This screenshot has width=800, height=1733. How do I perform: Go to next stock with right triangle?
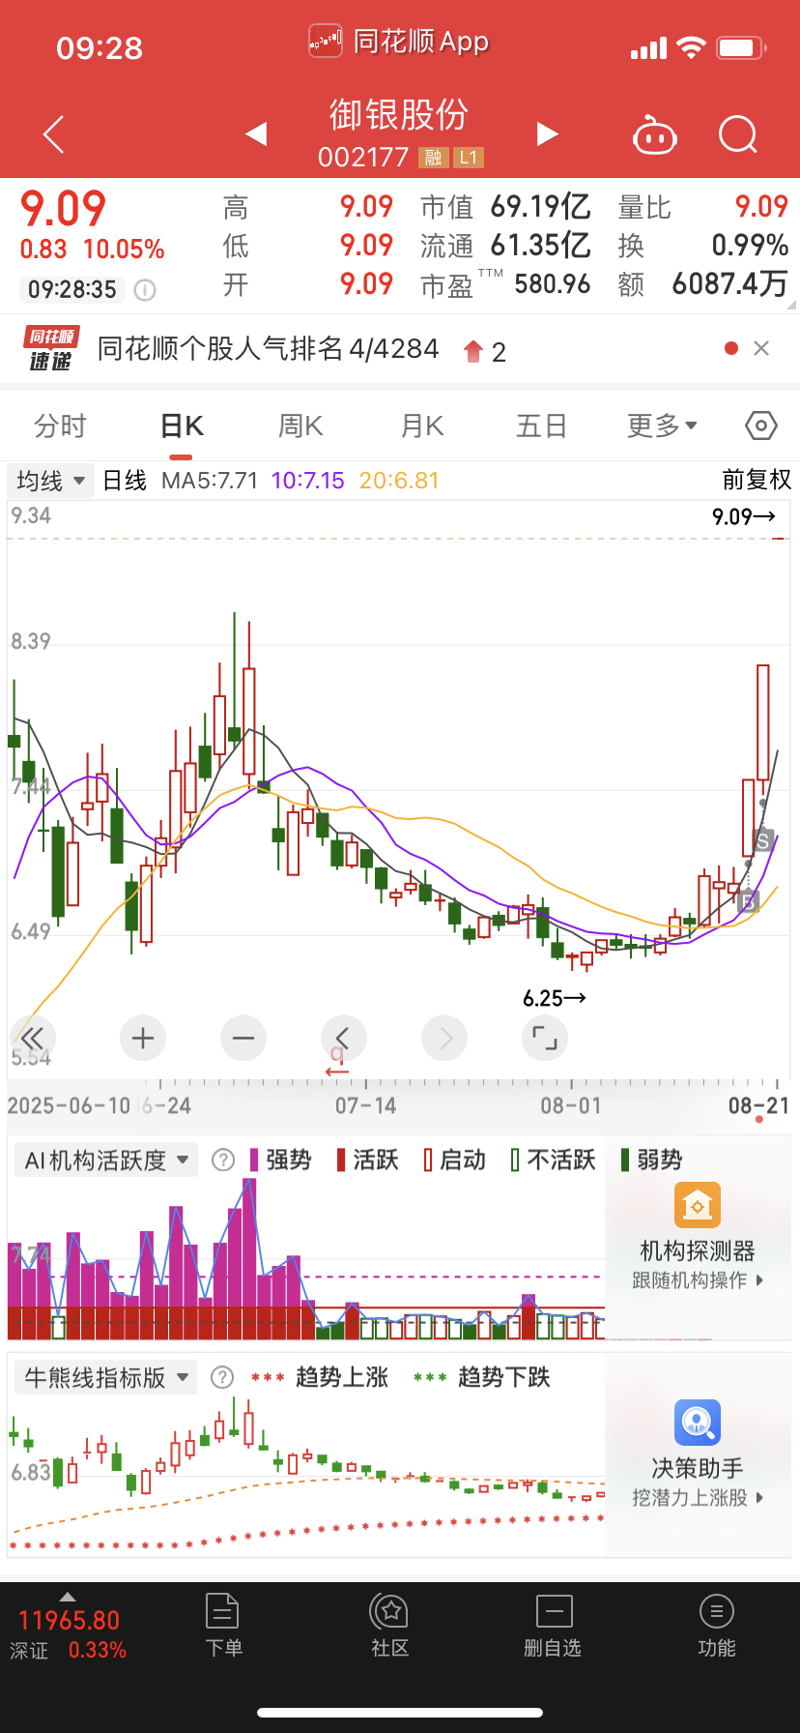pos(548,133)
